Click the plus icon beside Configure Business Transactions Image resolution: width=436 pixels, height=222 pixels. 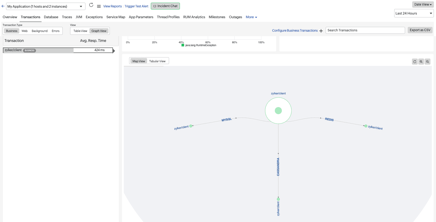click(x=321, y=31)
